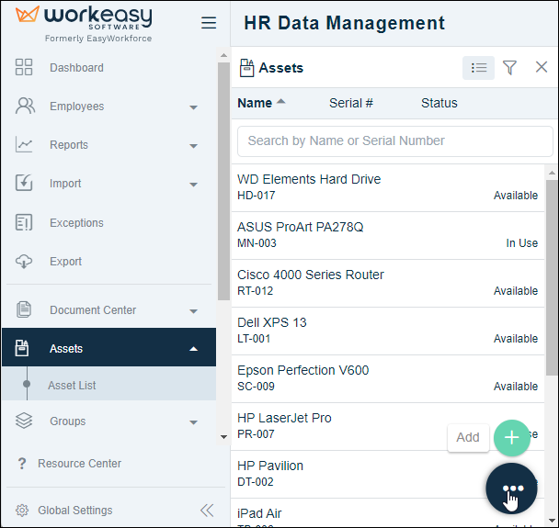Image resolution: width=559 pixels, height=528 pixels.
Task: Click the Search by Name or Serial Number field
Action: [395, 141]
